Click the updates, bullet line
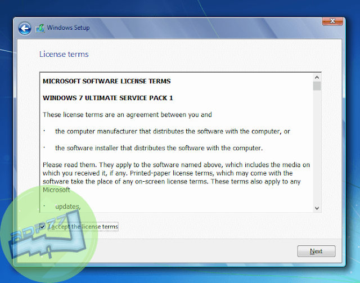The width and height of the screenshot is (360, 283). pos(62,206)
